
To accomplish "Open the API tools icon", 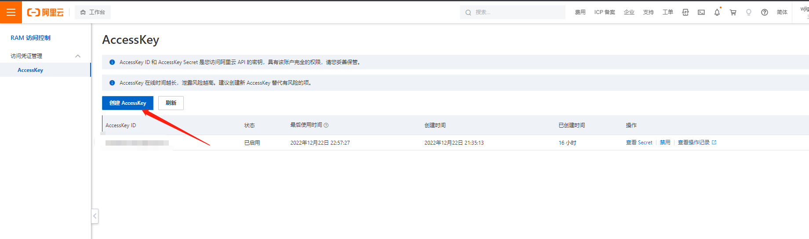I will (685, 12).
